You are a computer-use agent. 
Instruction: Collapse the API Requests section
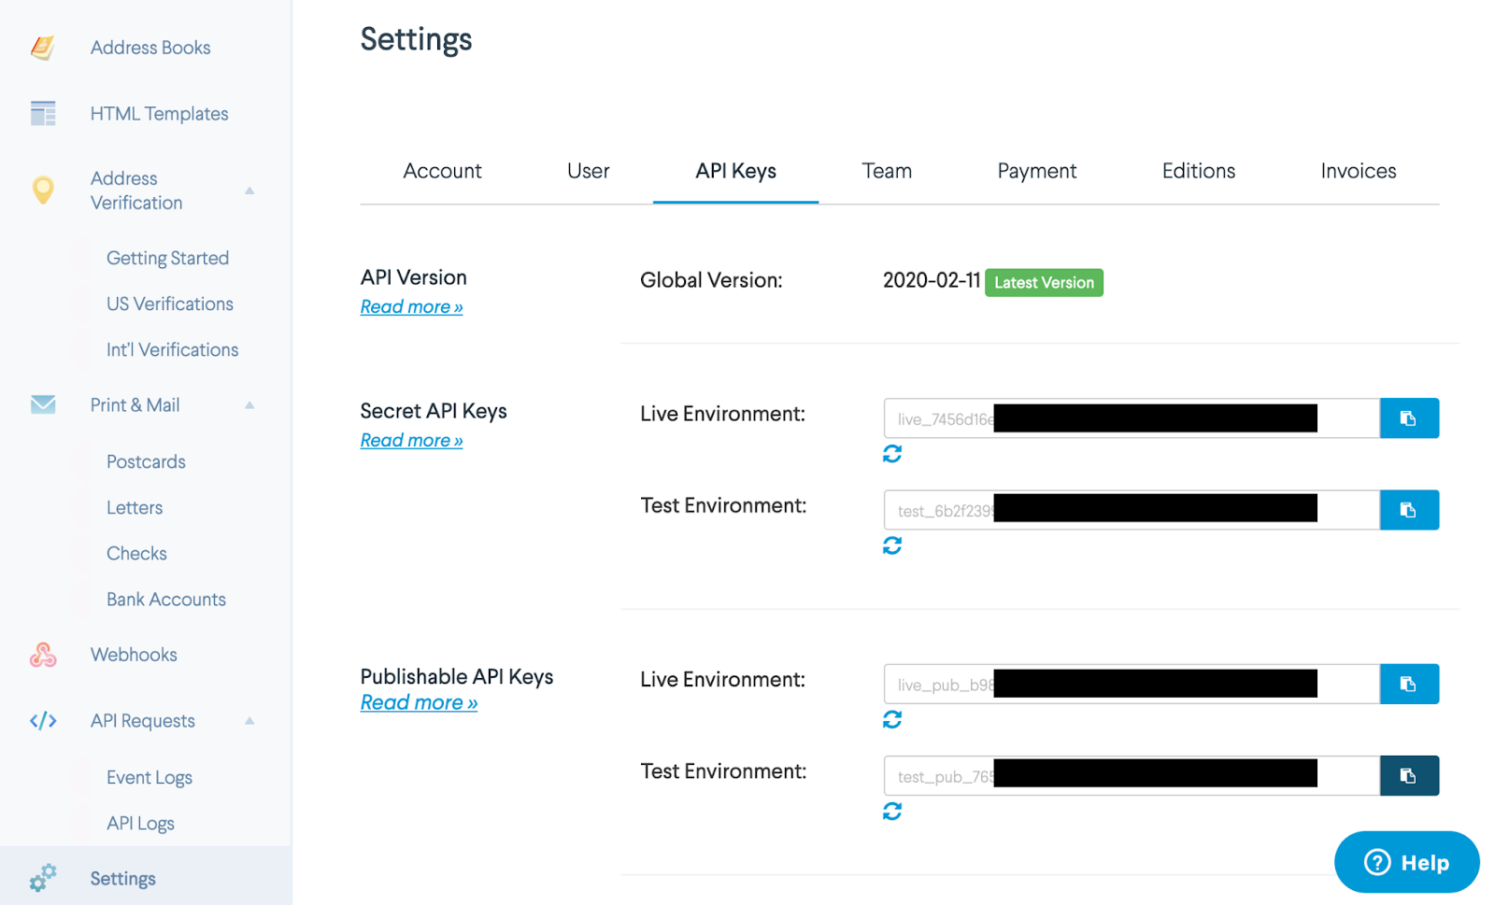pos(249,721)
